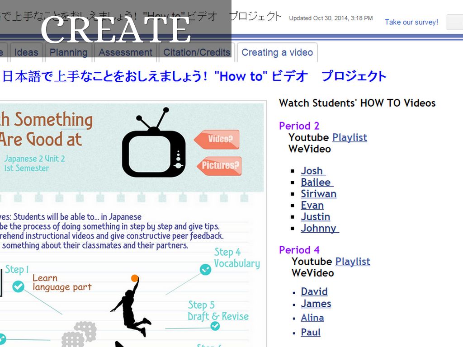Open the Assessment tab
463x347 pixels.
(x=125, y=52)
